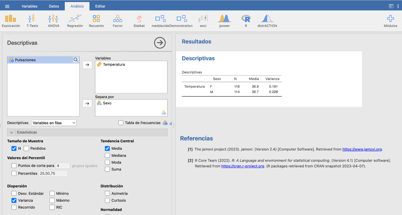Enable the Perdidos checkbox
Screen dimensions: 402x215
click(x=26, y=148)
